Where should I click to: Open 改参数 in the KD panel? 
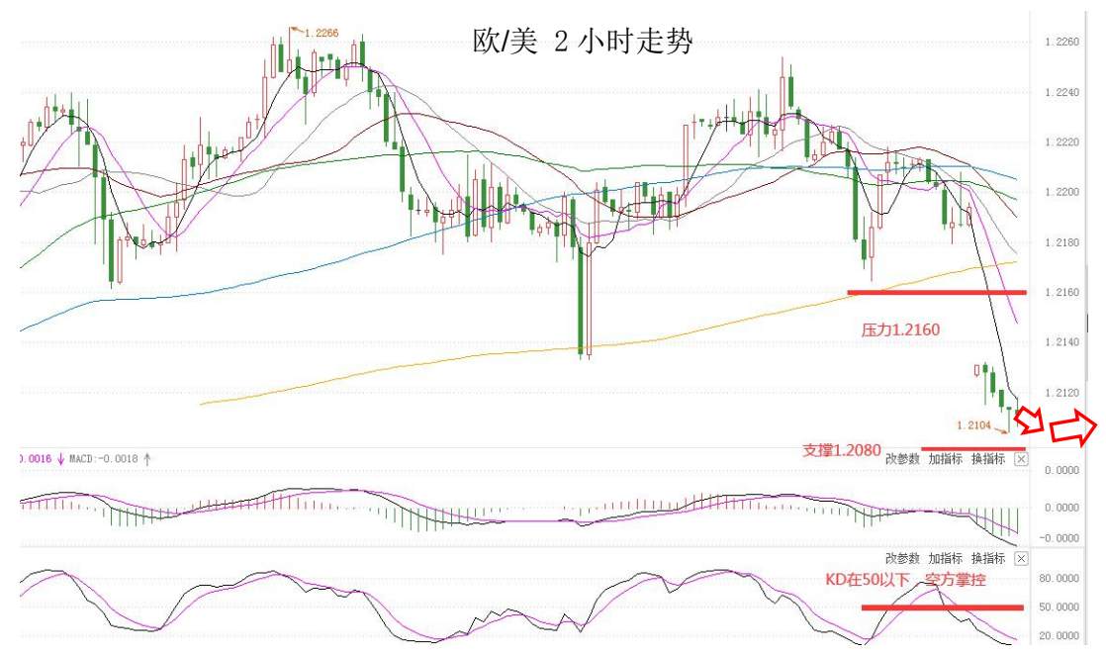pos(903,559)
